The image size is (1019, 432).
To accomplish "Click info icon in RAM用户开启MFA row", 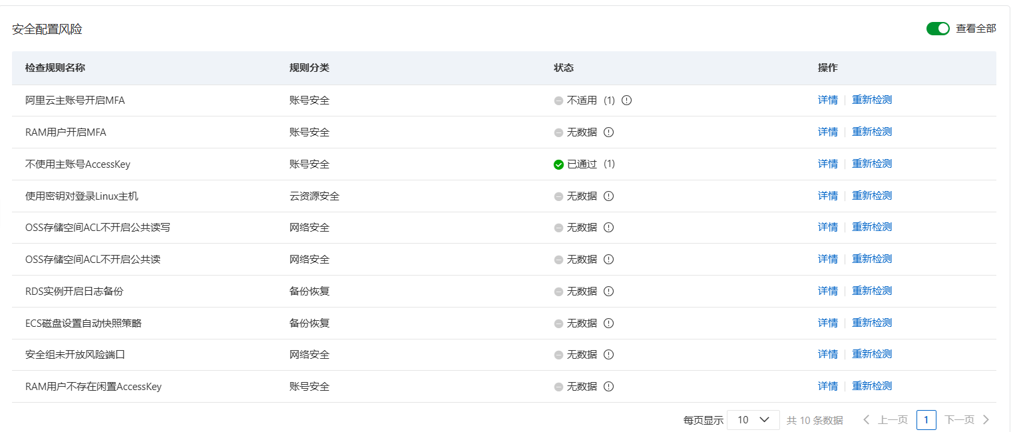I will [x=608, y=132].
